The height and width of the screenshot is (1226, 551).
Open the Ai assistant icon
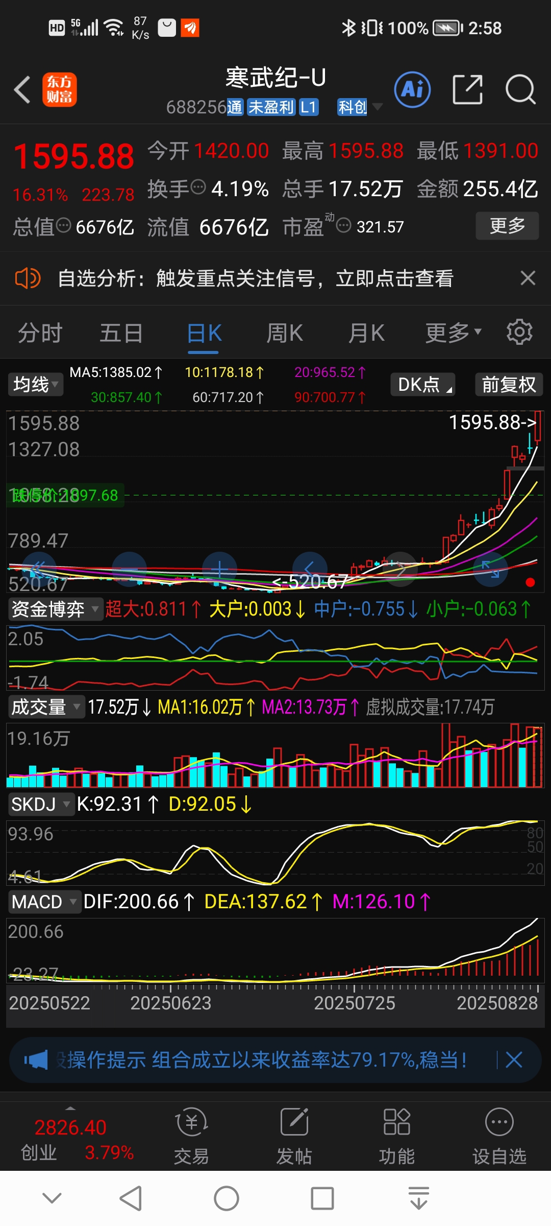[412, 90]
